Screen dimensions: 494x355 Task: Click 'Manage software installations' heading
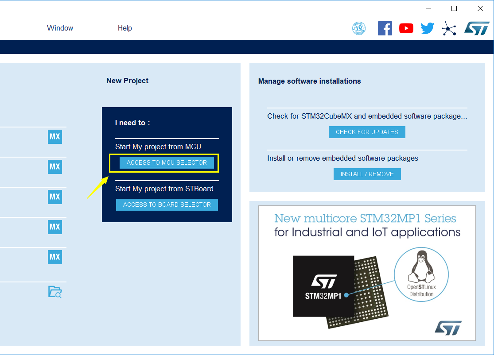coord(309,81)
